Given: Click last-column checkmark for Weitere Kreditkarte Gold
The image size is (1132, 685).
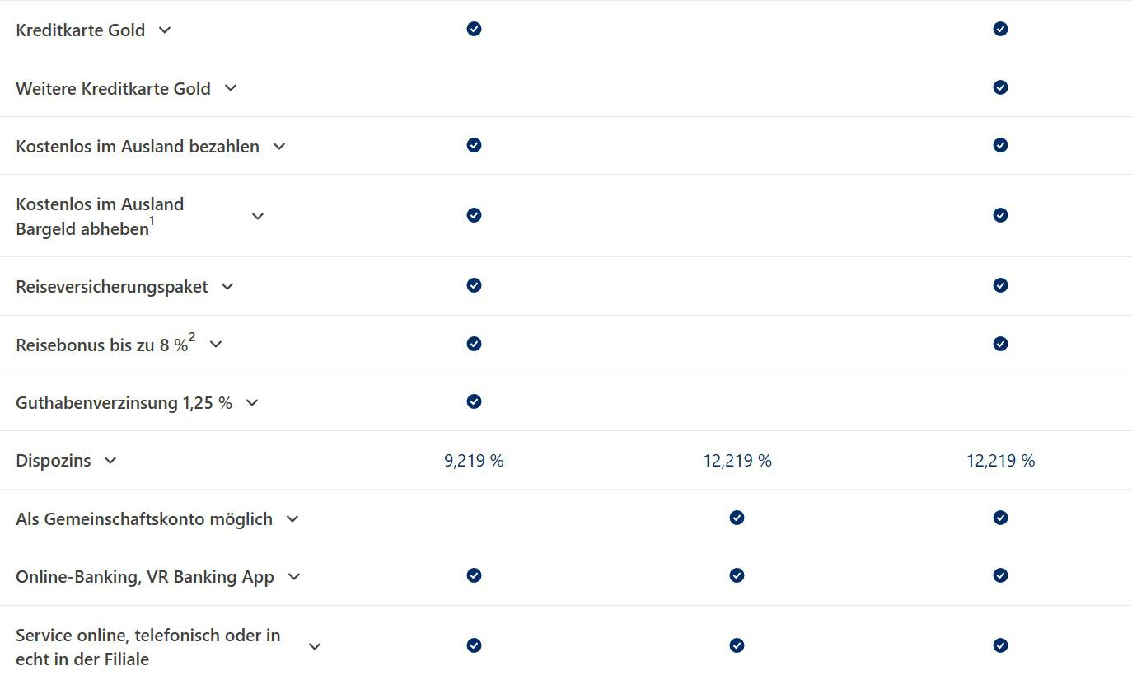Looking at the screenshot, I should point(1000,87).
